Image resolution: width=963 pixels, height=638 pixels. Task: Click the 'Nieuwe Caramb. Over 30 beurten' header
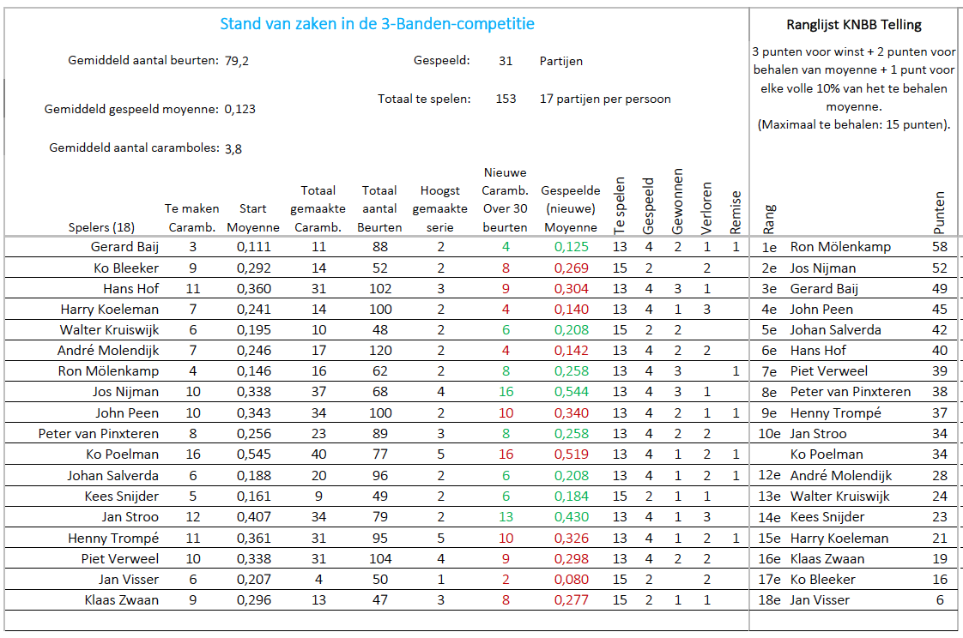point(505,200)
